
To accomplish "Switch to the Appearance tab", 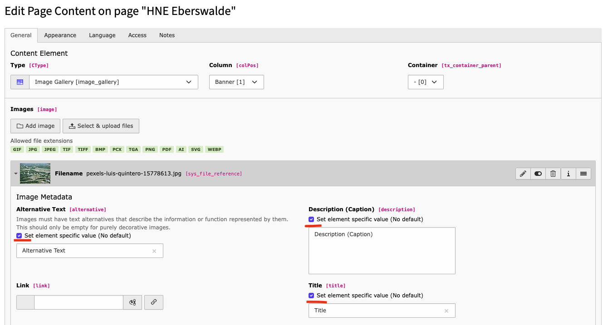I will point(60,35).
